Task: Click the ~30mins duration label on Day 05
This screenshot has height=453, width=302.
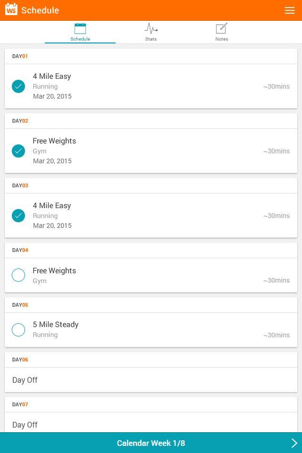Action: pyautogui.click(x=277, y=335)
